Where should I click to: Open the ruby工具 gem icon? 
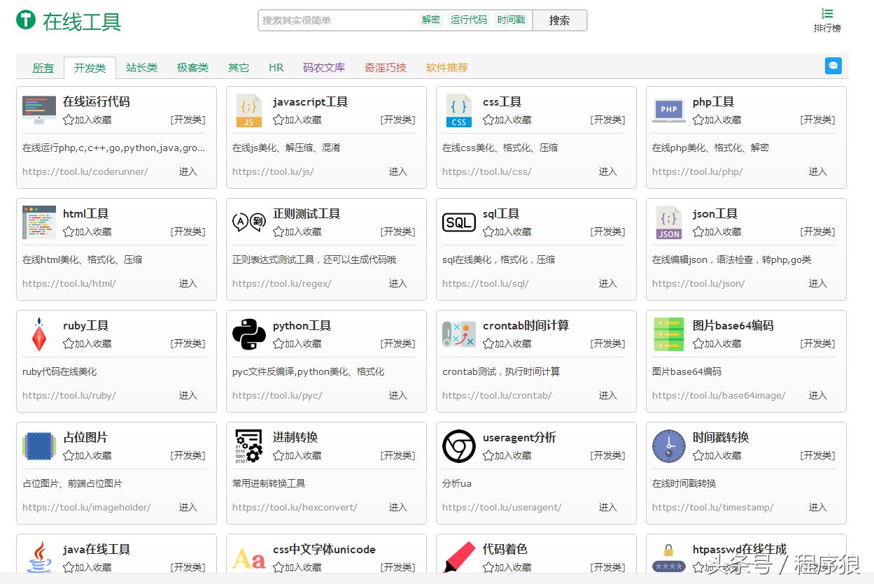click(38, 334)
